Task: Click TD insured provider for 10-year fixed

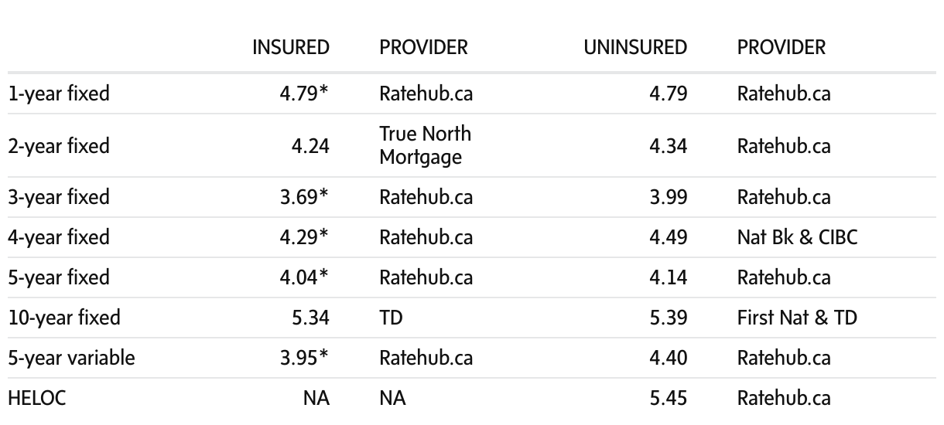Action: pos(391,318)
